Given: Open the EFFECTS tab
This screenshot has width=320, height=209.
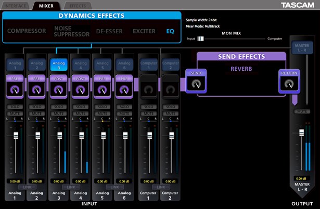Looking at the screenshot, I should [78, 6].
